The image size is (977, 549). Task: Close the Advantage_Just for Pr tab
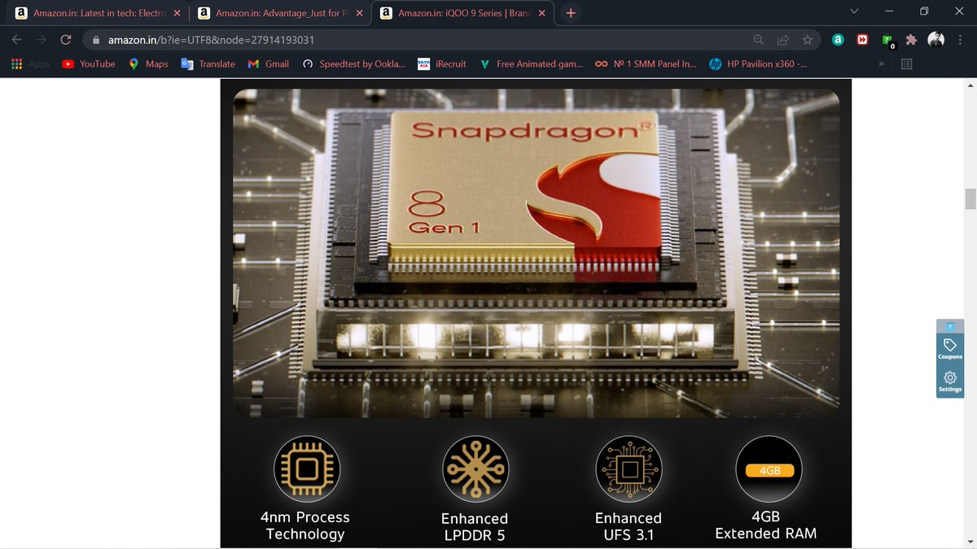[x=359, y=13]
